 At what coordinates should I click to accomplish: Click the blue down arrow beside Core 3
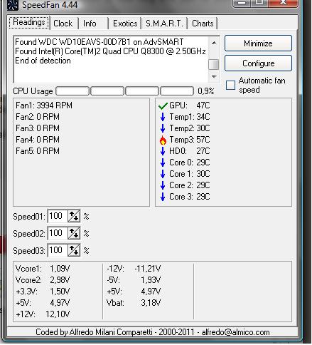pyautogui.click(x=163, y=197)
